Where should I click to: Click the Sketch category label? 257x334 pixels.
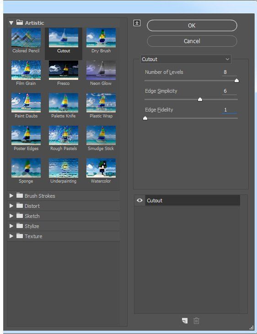[32, 216]
